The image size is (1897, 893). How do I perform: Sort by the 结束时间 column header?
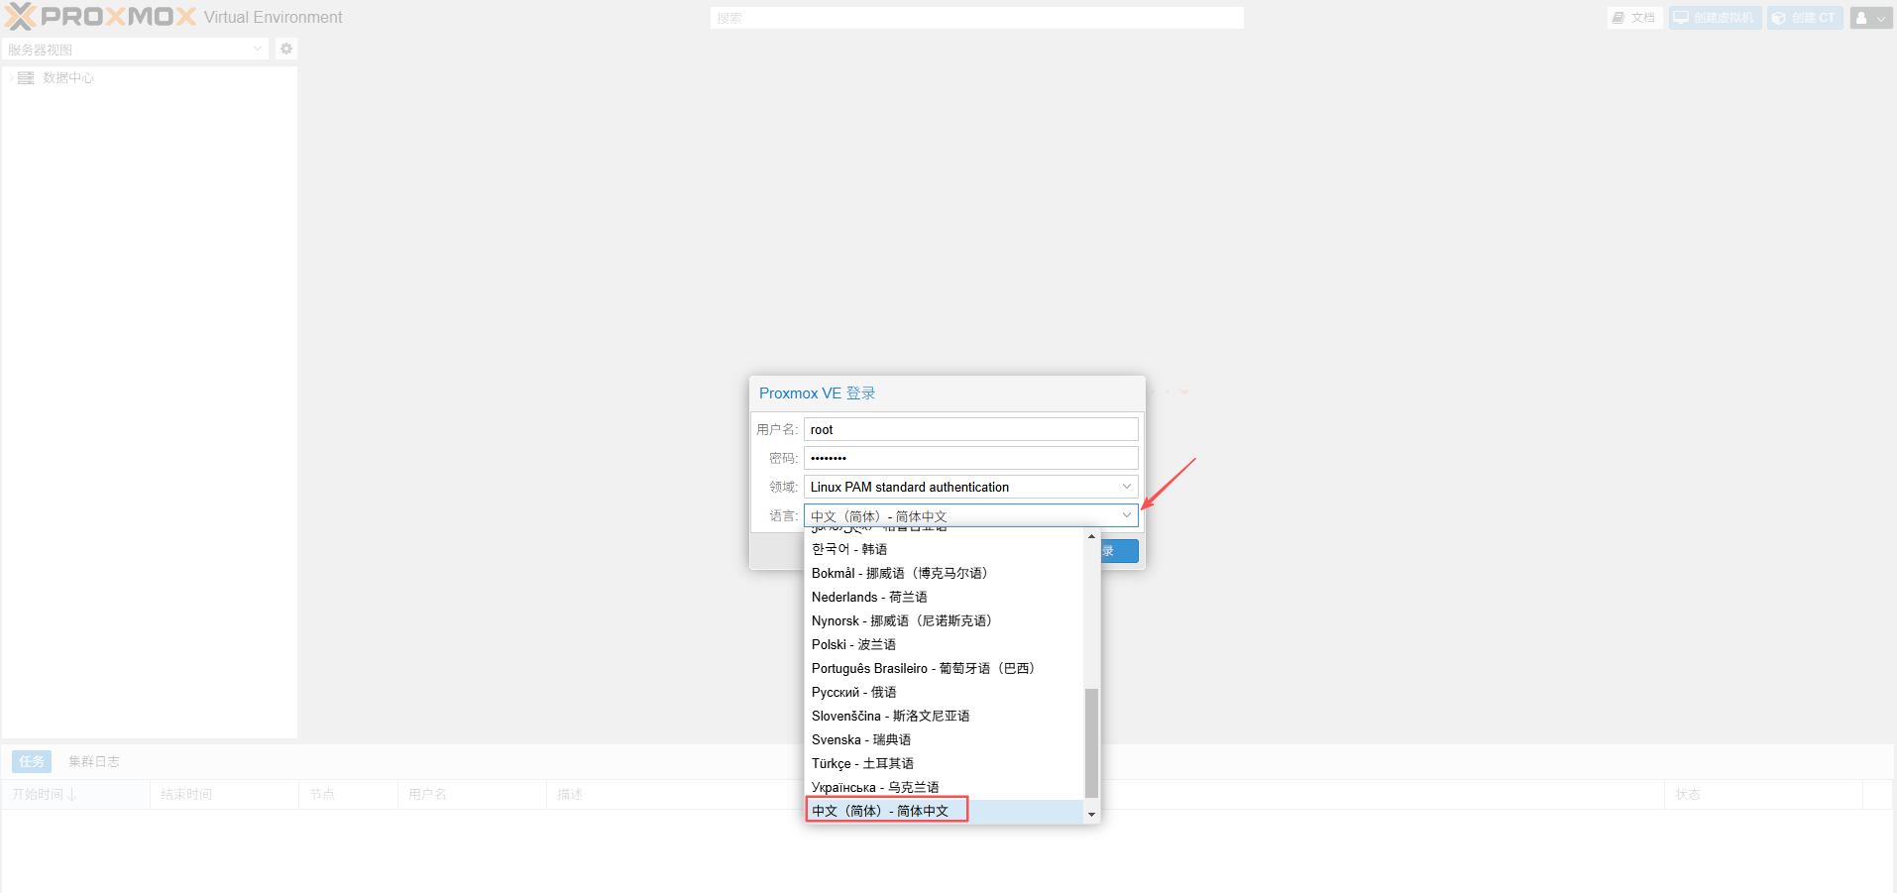pos(224,794)
